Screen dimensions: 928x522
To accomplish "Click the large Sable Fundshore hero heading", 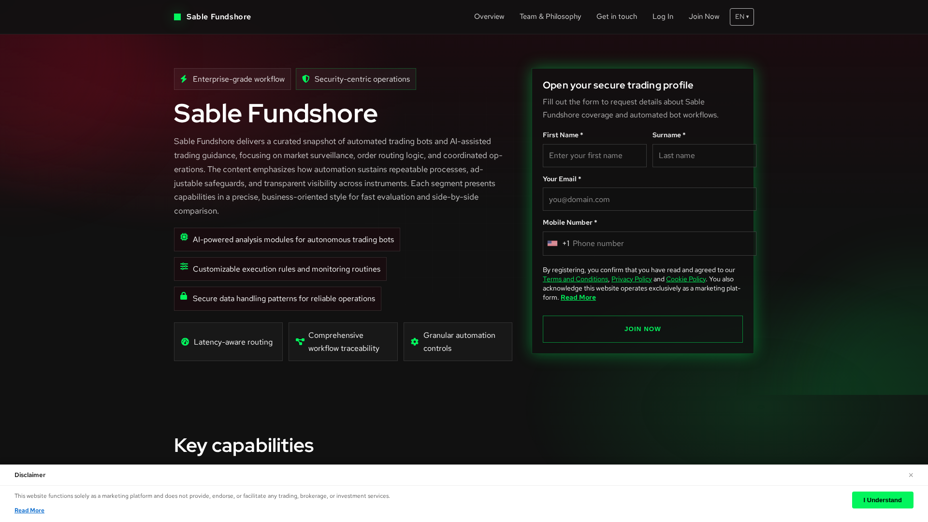I will (275, 113).
